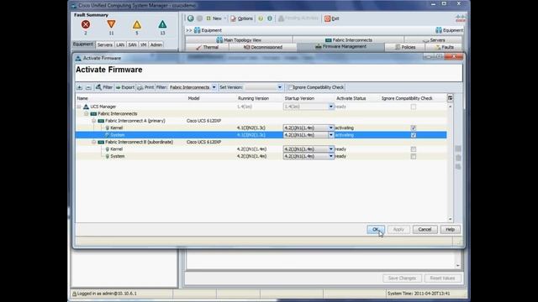The height and width of the screenshot is (302, 538).
Task: Switch to Admin navigation tab
Action: pos(156,44)
